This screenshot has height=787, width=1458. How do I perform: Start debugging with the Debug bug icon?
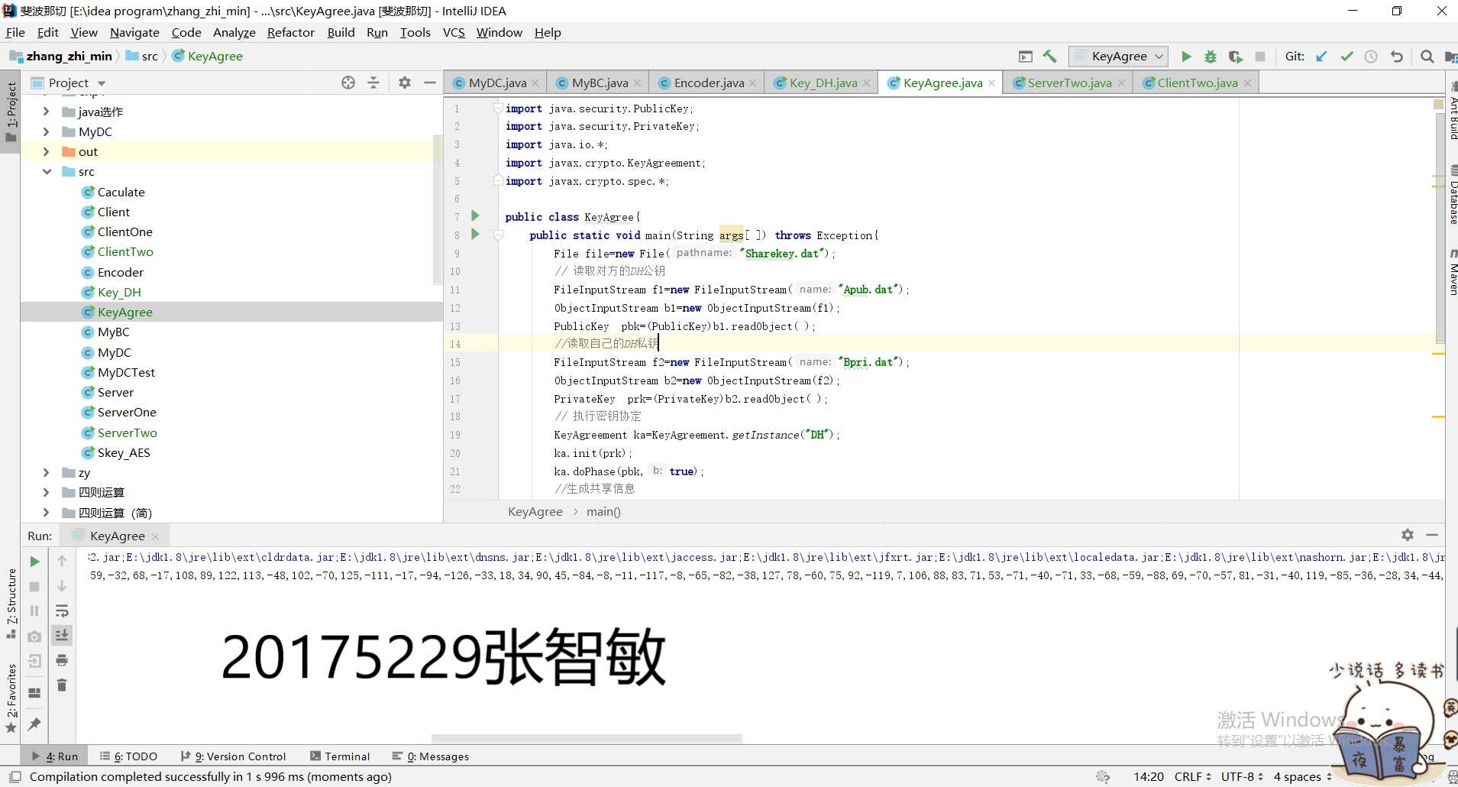(x=1211, y=57)
